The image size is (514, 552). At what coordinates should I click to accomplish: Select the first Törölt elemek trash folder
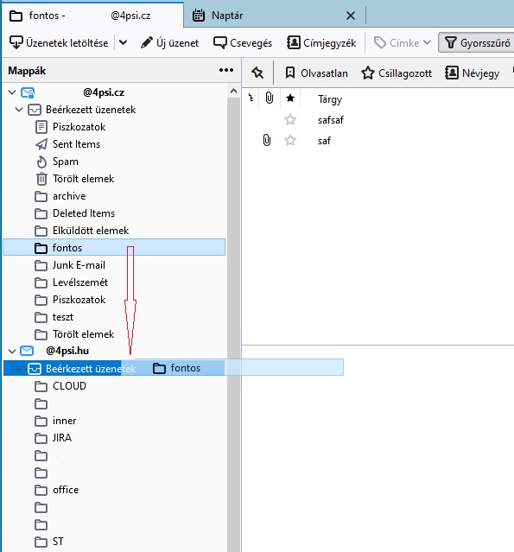(83, 179)
